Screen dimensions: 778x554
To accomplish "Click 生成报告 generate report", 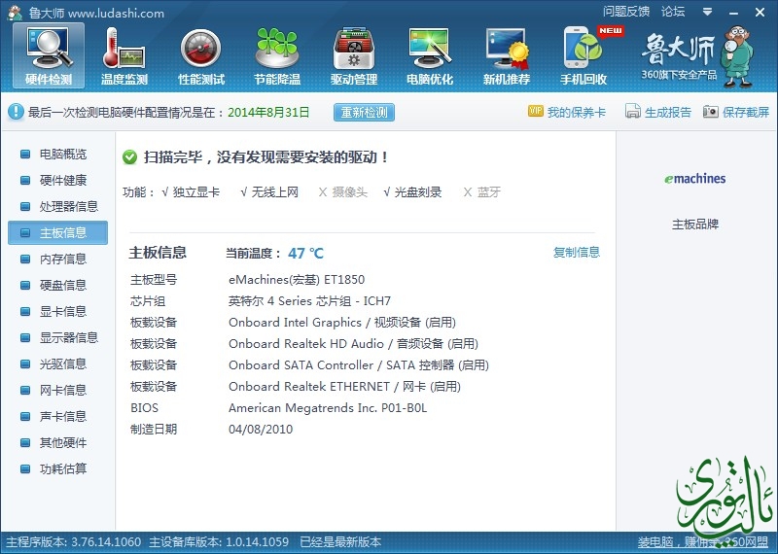I will (x=668, y=113).
